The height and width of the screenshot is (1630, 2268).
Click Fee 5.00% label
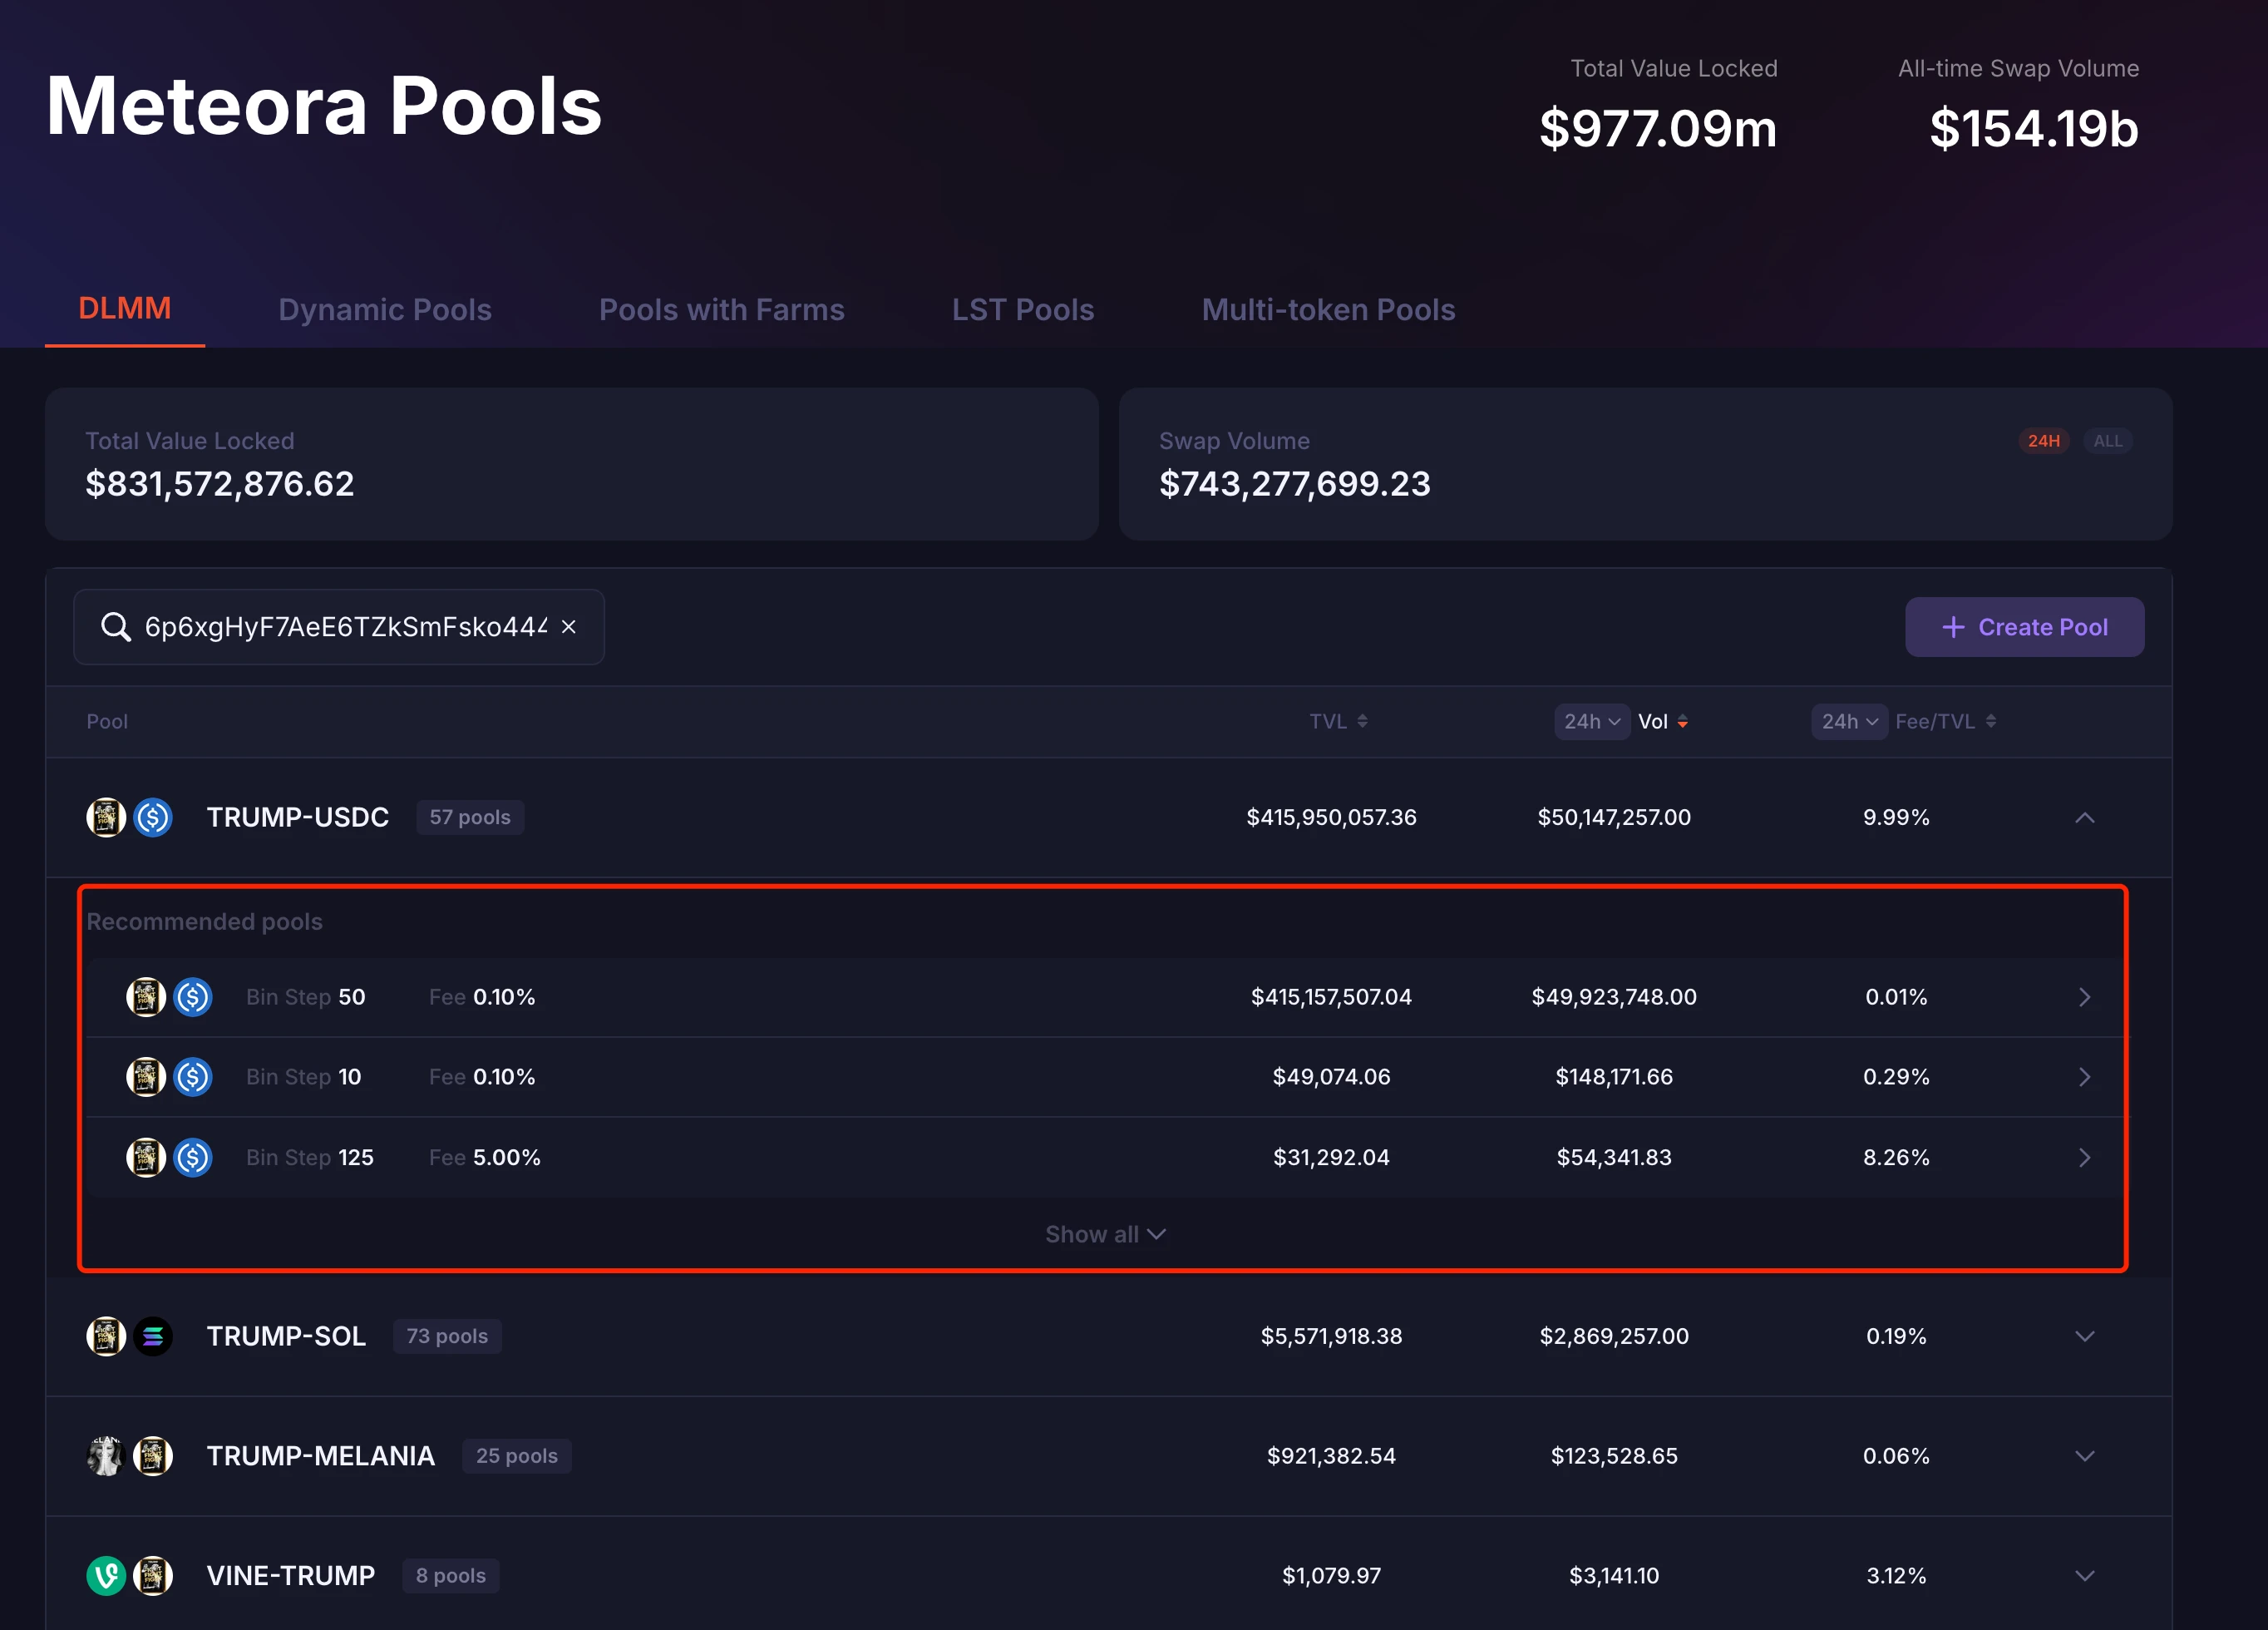pyautogui.click(x=485, y=1157)
